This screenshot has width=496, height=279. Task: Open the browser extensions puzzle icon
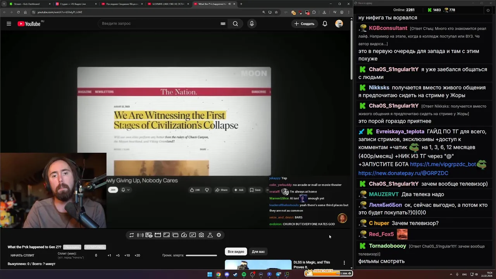tap(313, 12)
